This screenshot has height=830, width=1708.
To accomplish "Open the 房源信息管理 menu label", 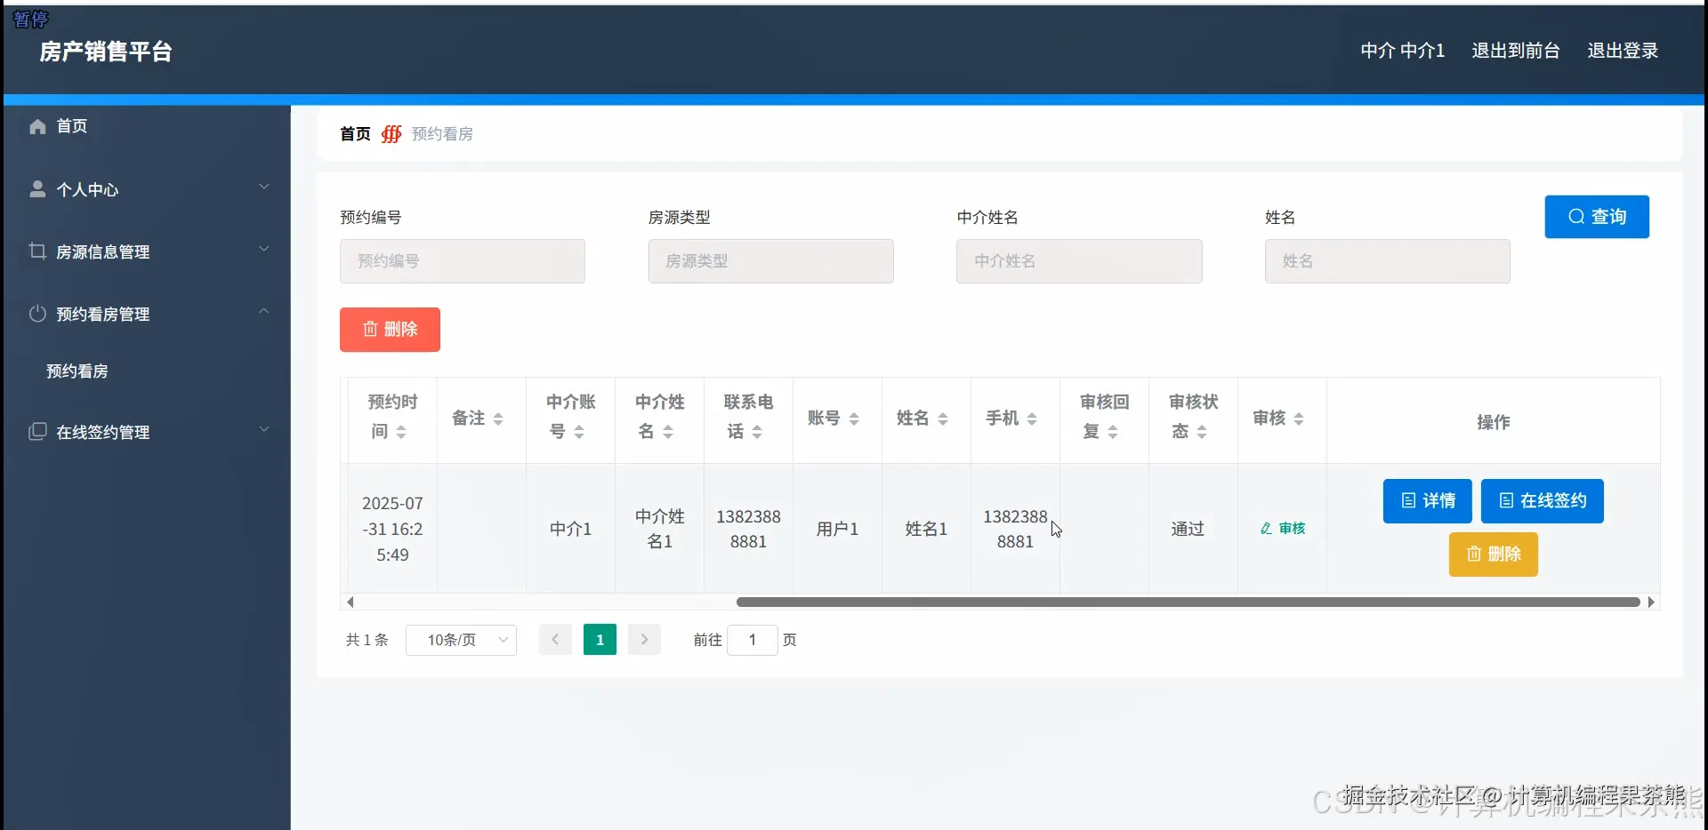I will coord(103,251).
